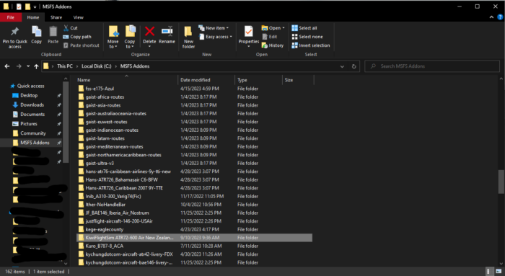Switch to the Share ribbon tab
The width and height of the screenshot is (505, 276).
(56, 17)
